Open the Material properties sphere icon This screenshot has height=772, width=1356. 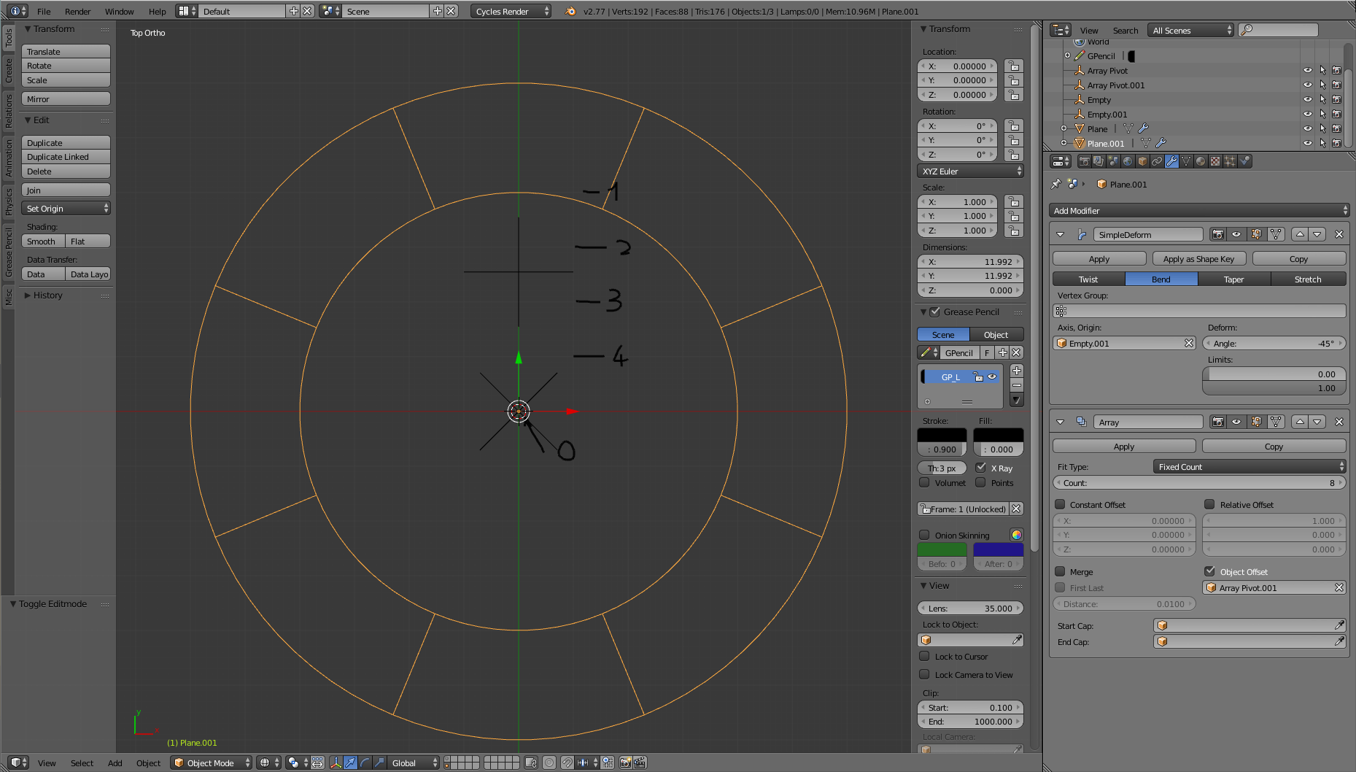pos(1202,162)
